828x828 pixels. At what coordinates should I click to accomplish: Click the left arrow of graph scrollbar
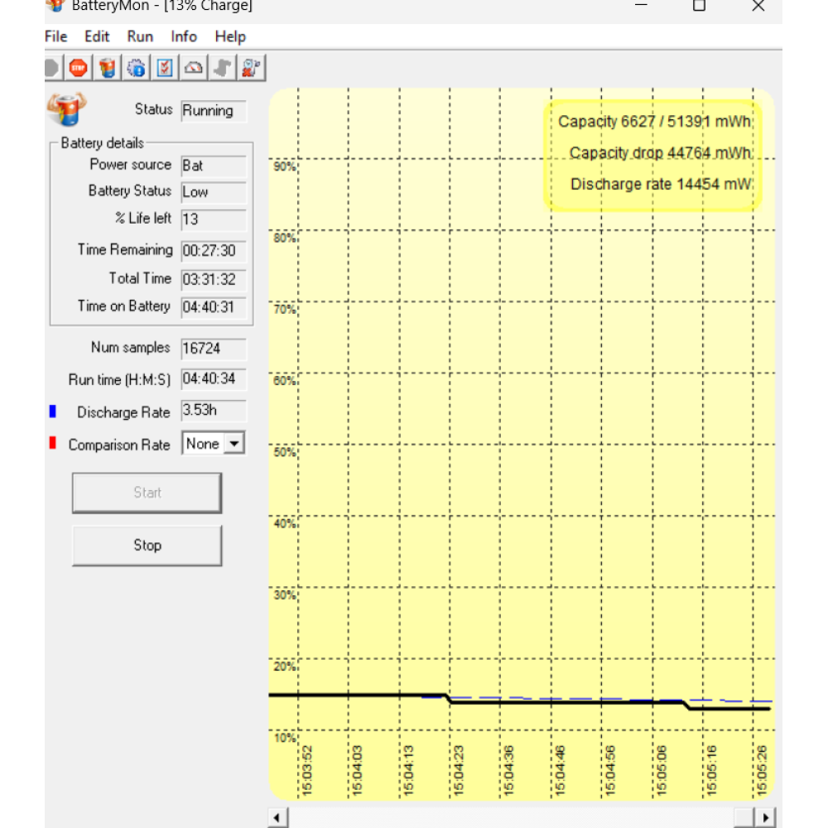click(x=277, y=818)
